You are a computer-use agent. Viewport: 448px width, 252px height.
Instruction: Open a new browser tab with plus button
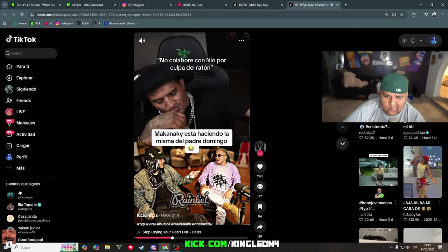[346, 5]
